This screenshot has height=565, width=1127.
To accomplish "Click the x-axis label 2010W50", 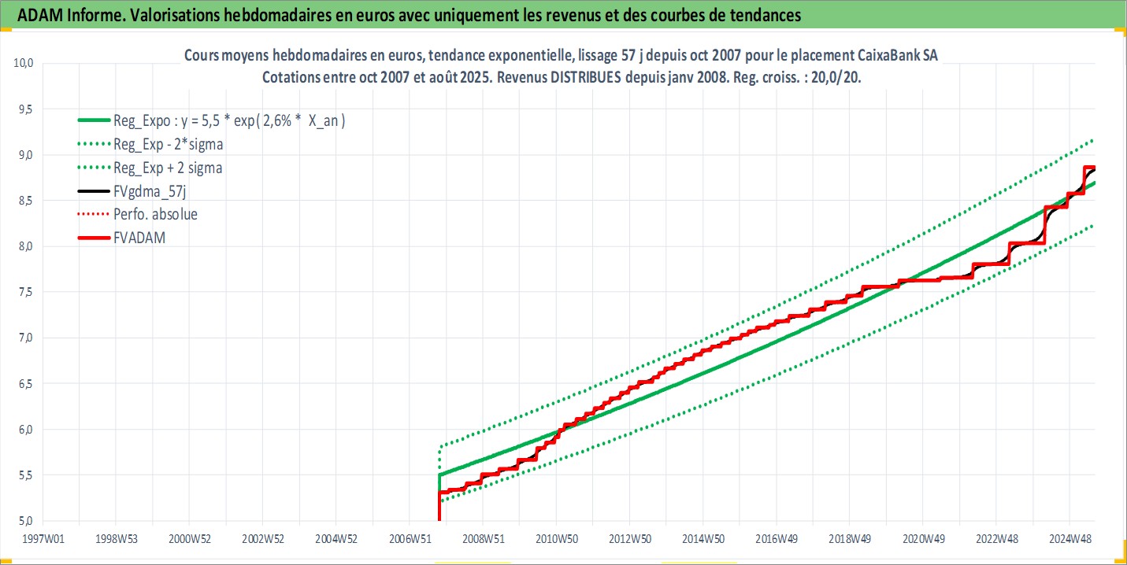I will (x=556, y=540).
